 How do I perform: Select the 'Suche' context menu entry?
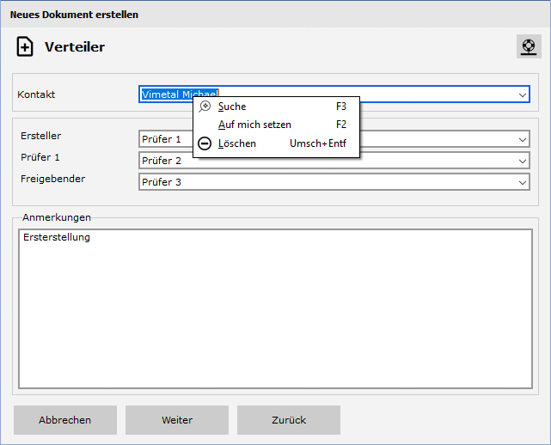coord(232,107)
